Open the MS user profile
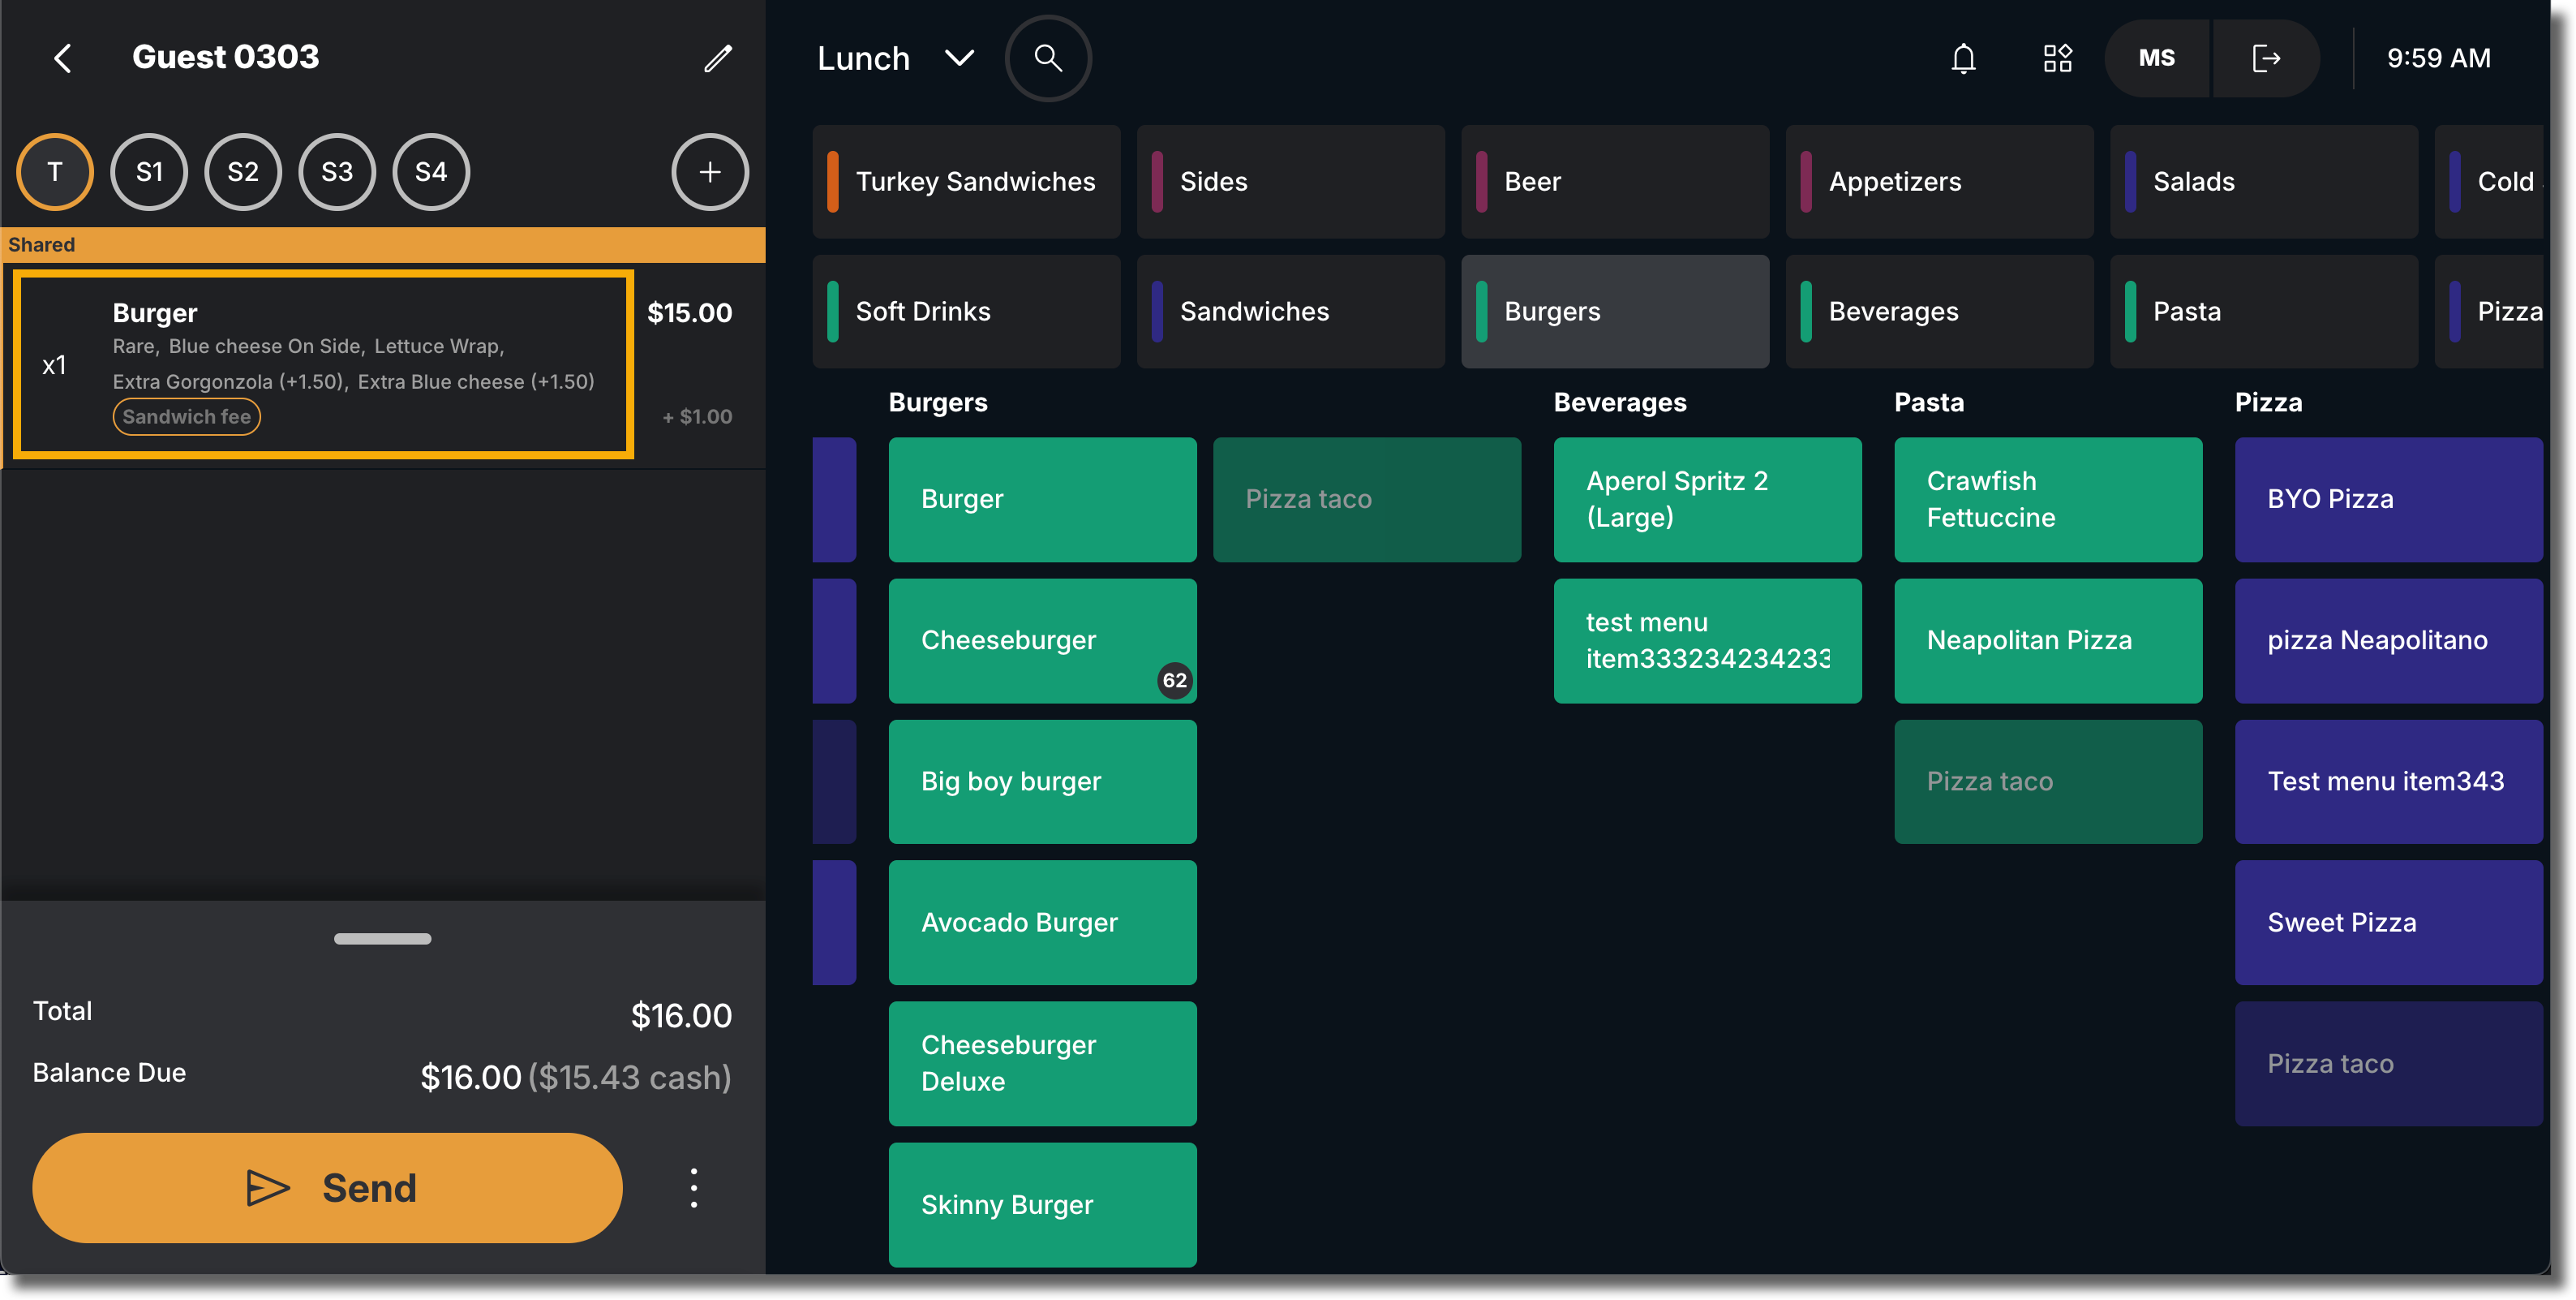The image size is (2576, 1300). pos(2157,58)
